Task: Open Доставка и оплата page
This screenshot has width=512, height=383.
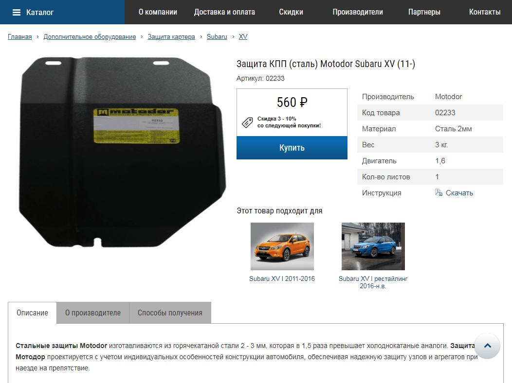Action: (x=224, y=12)
